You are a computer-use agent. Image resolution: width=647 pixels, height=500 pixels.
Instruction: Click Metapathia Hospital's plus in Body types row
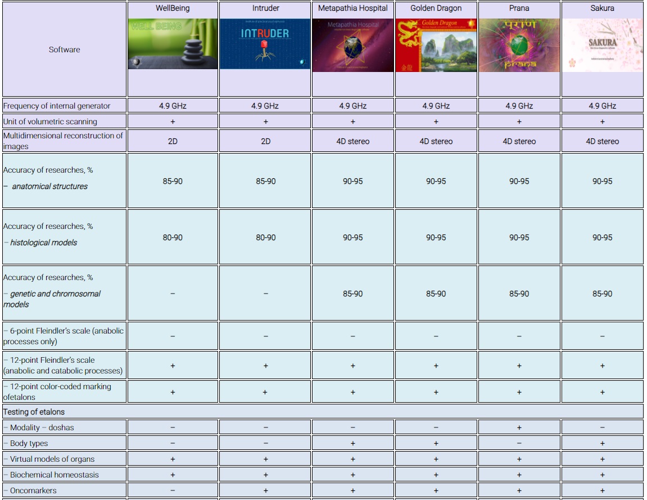[353, 443]
